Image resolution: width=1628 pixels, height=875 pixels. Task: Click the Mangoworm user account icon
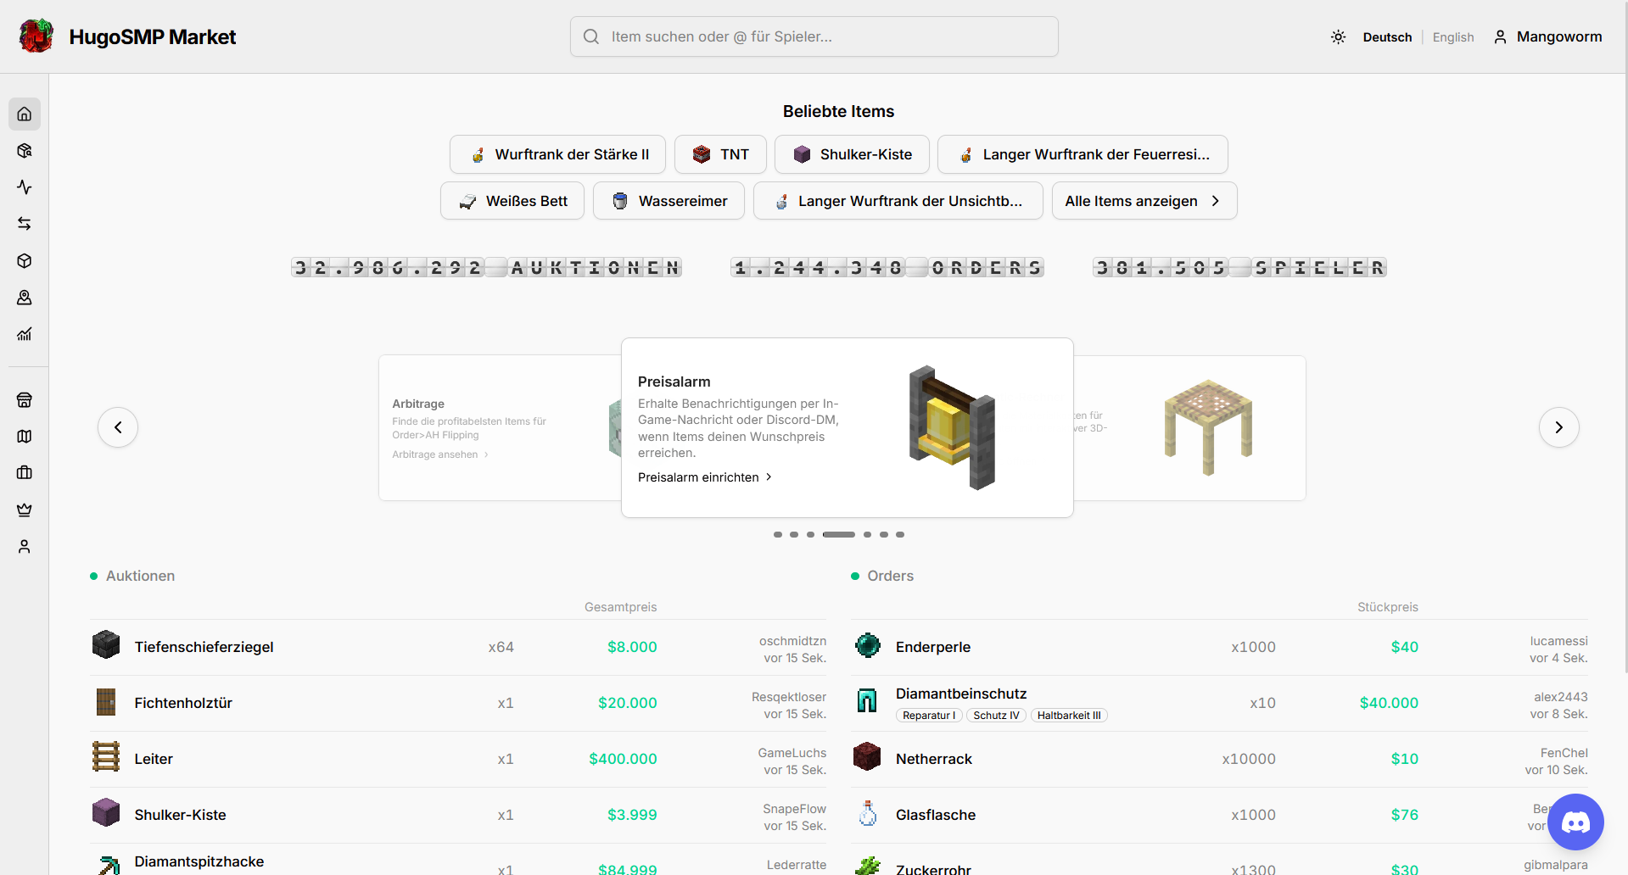1500,37
